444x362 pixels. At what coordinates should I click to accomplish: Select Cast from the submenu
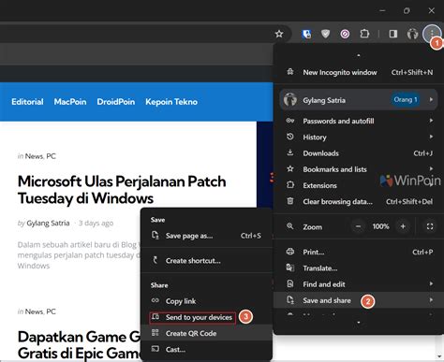pyautogui.click(x=206, y=350)
